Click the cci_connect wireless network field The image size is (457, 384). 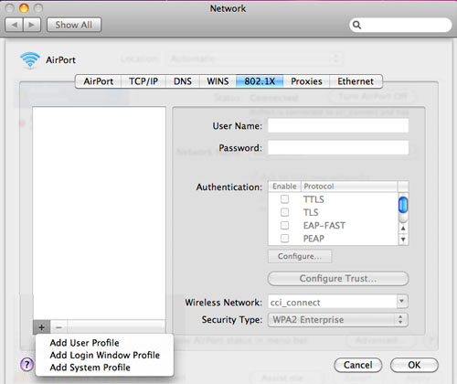(333, 302)
